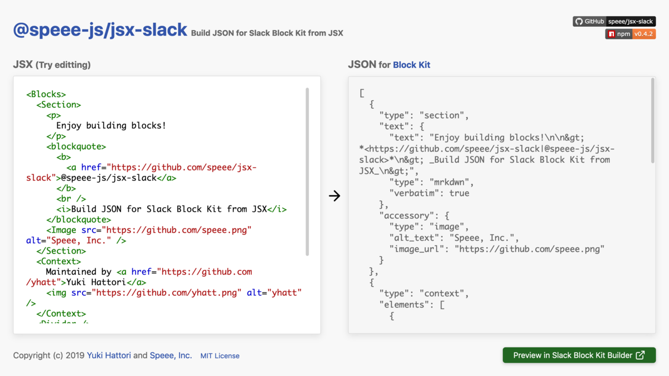Click the JSON output scrollbar
669x376 pixels.
point(653,120)
